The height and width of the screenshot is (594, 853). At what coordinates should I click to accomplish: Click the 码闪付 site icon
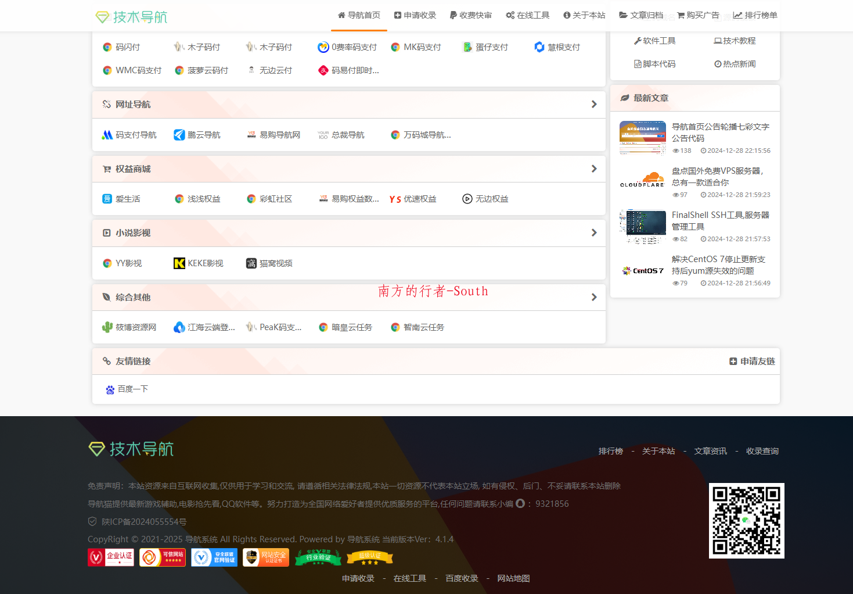107,47
